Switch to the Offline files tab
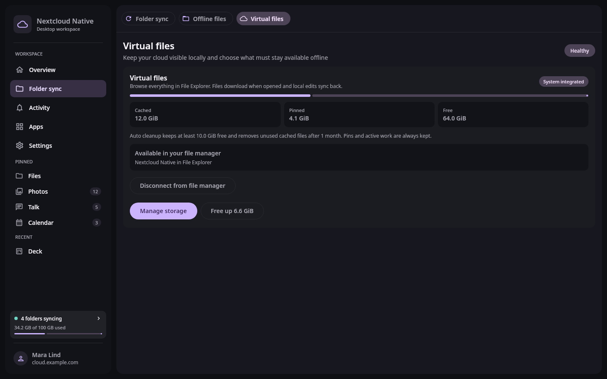Screen dimensions: 607x379 [x=206, y=19]
